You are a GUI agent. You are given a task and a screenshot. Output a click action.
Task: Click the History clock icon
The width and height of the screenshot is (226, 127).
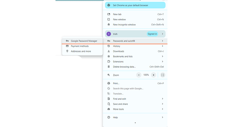[x=109, y=46]
